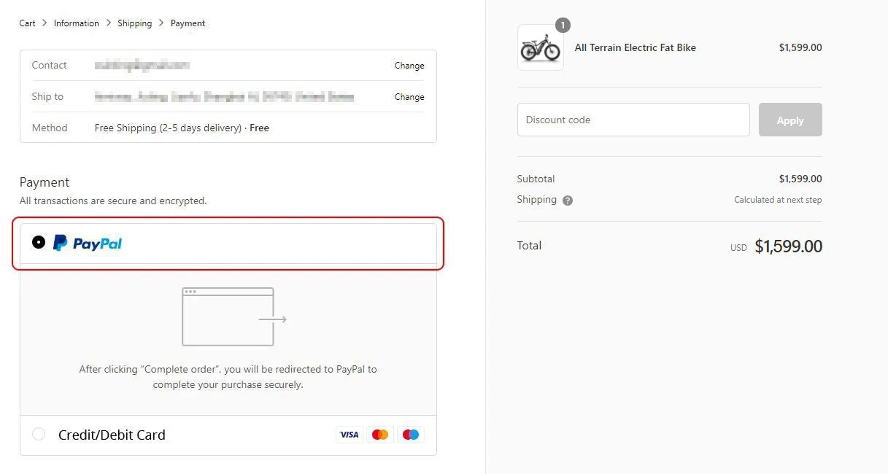Open the Shipping breadcrumb step
The height and width of the screenshot is (474, 888).
[x=134, y=23]
